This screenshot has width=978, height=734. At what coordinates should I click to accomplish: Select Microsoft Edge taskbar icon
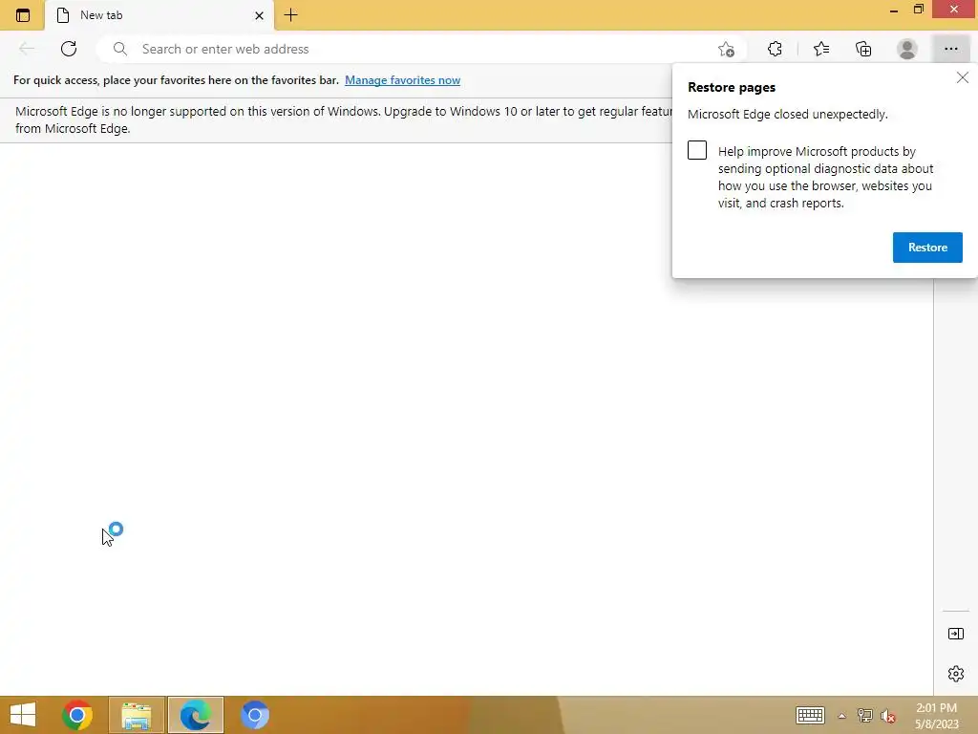(x=195, y=715)
